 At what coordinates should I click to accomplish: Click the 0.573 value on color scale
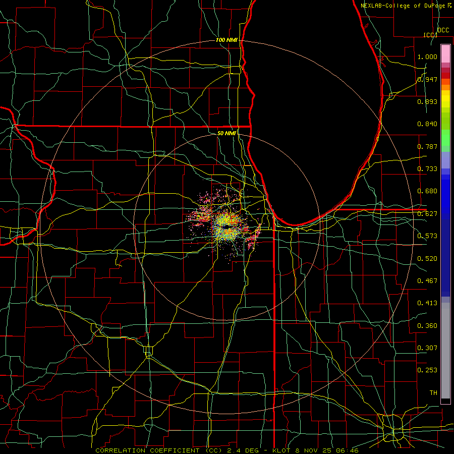(427, 236)
